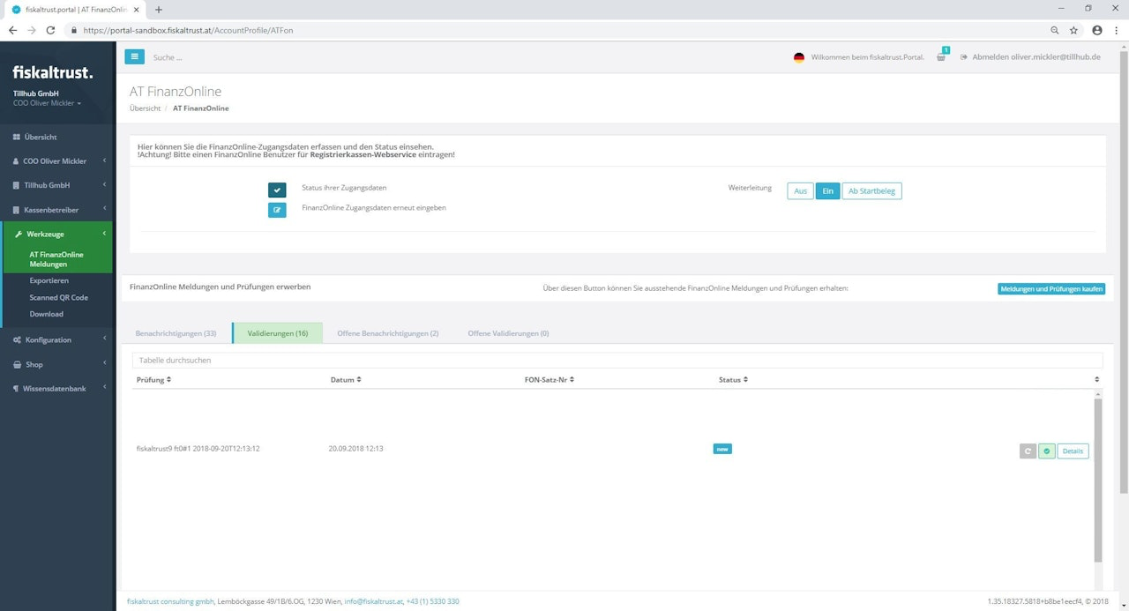
Task: Switch to Validierungen (16) tab
Action: tap(277, 333)
